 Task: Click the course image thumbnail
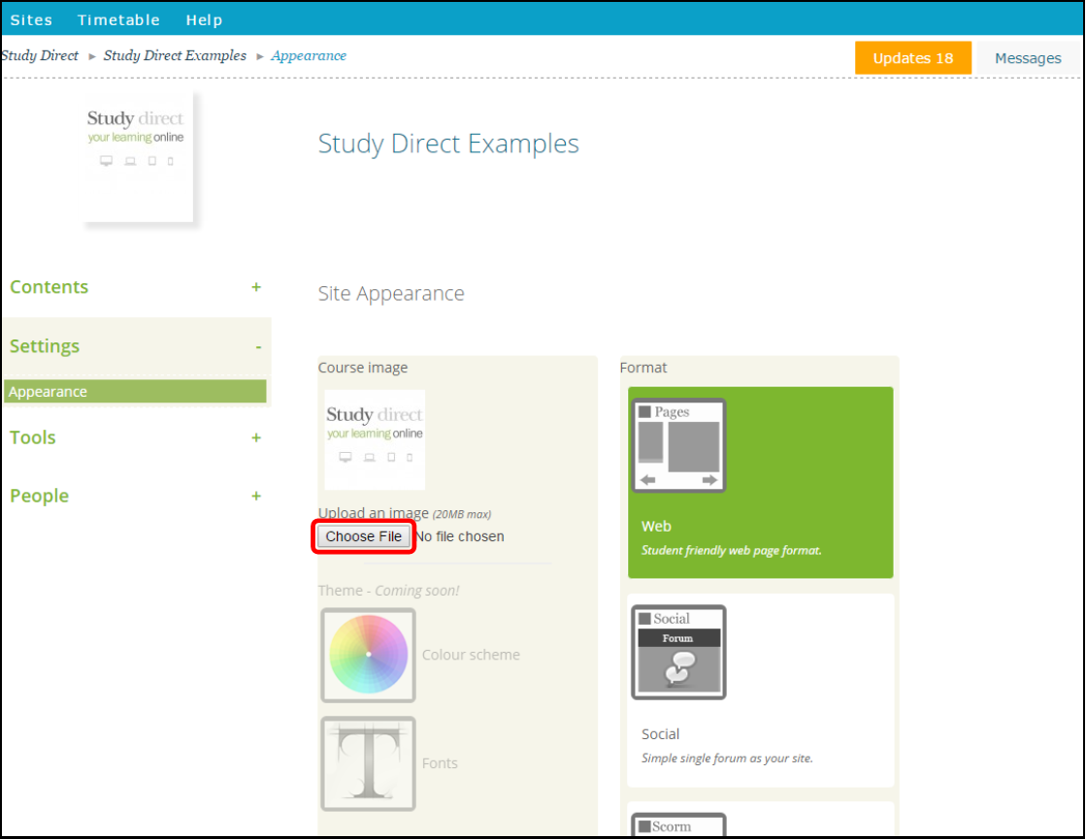[x=375, y=439]
